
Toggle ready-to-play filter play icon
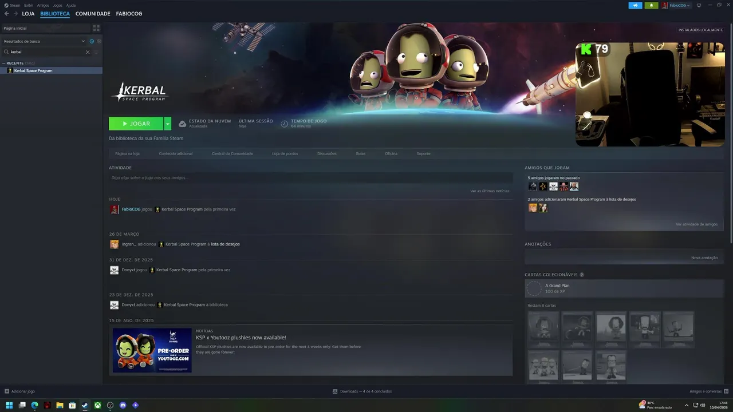pyautogui.click(x=99, y=41)
